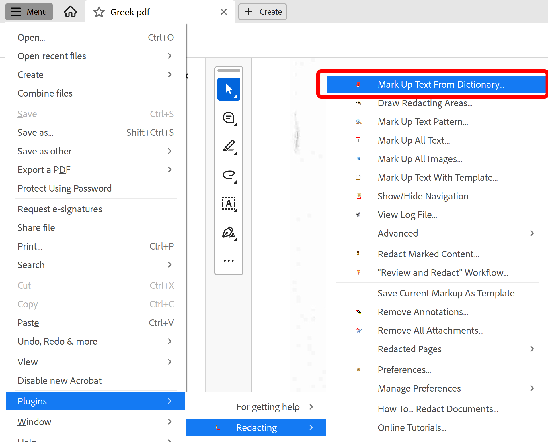Expand Open recent files submenu arrow
548x442 pixels.
point(170,56)
